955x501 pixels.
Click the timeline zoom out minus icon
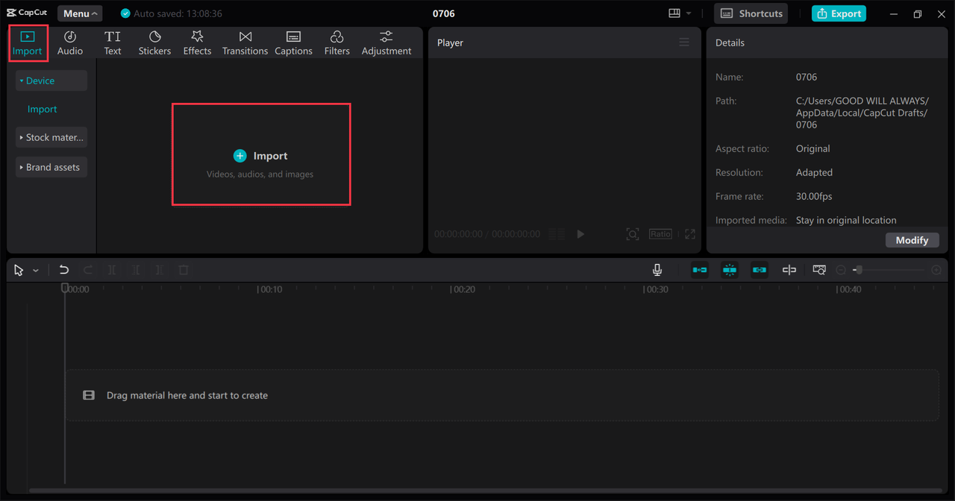coord(841,270)
